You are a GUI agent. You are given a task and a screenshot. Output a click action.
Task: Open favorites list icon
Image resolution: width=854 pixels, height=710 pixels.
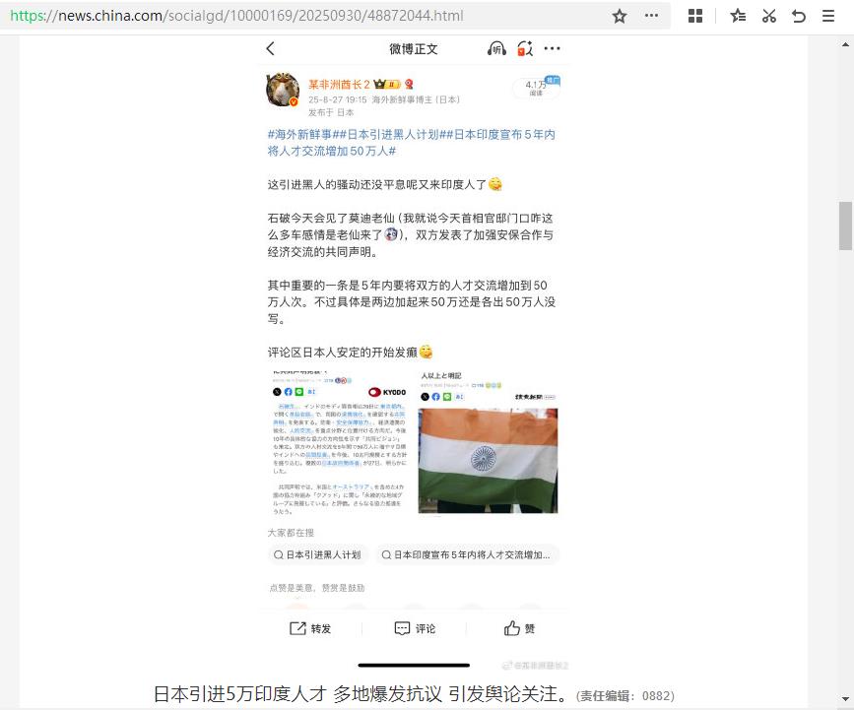tap(738, 16)
